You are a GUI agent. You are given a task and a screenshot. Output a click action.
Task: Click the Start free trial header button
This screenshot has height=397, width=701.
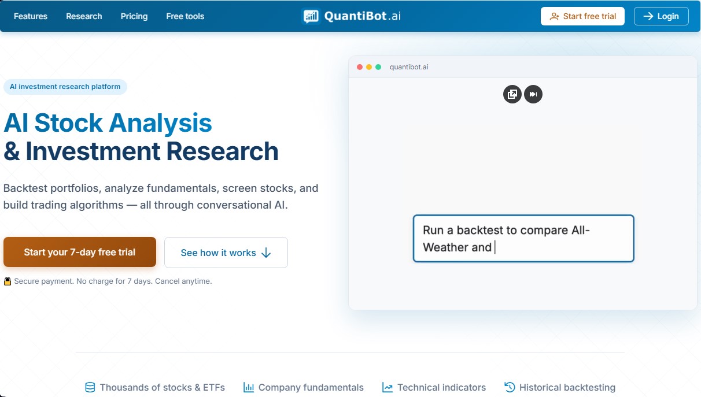click(583, 16)
